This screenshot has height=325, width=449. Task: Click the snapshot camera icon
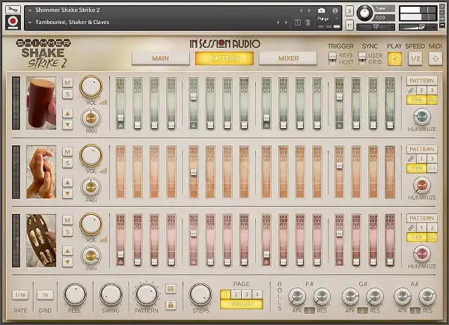point(322,11)
